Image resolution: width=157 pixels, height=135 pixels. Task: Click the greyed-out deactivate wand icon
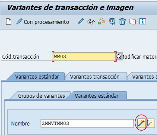click(151, 123)
